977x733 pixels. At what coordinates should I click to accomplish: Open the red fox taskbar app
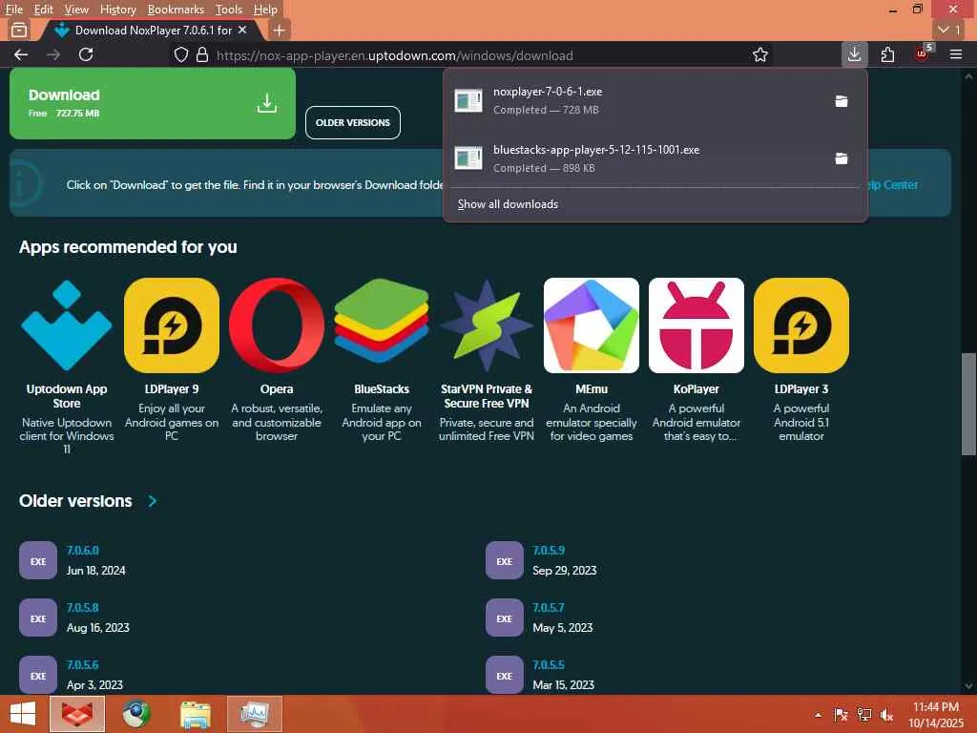pos(77,714)
